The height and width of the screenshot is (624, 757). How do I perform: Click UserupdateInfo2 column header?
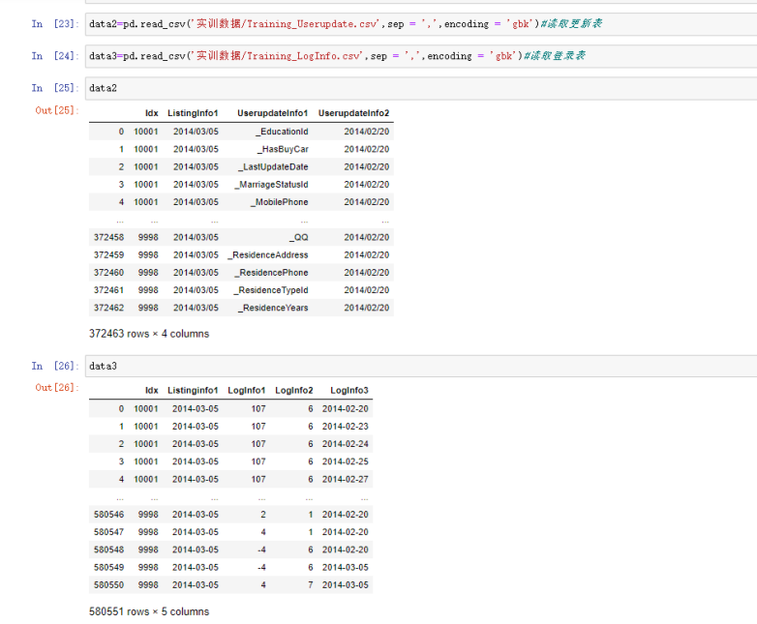coord(353,113)
